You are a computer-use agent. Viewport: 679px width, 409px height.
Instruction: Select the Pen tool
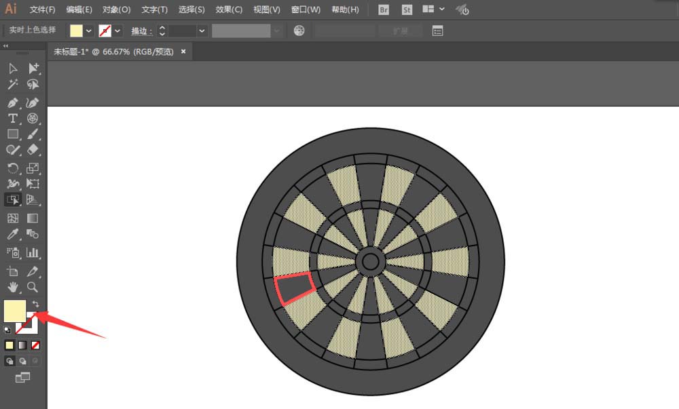13,102
